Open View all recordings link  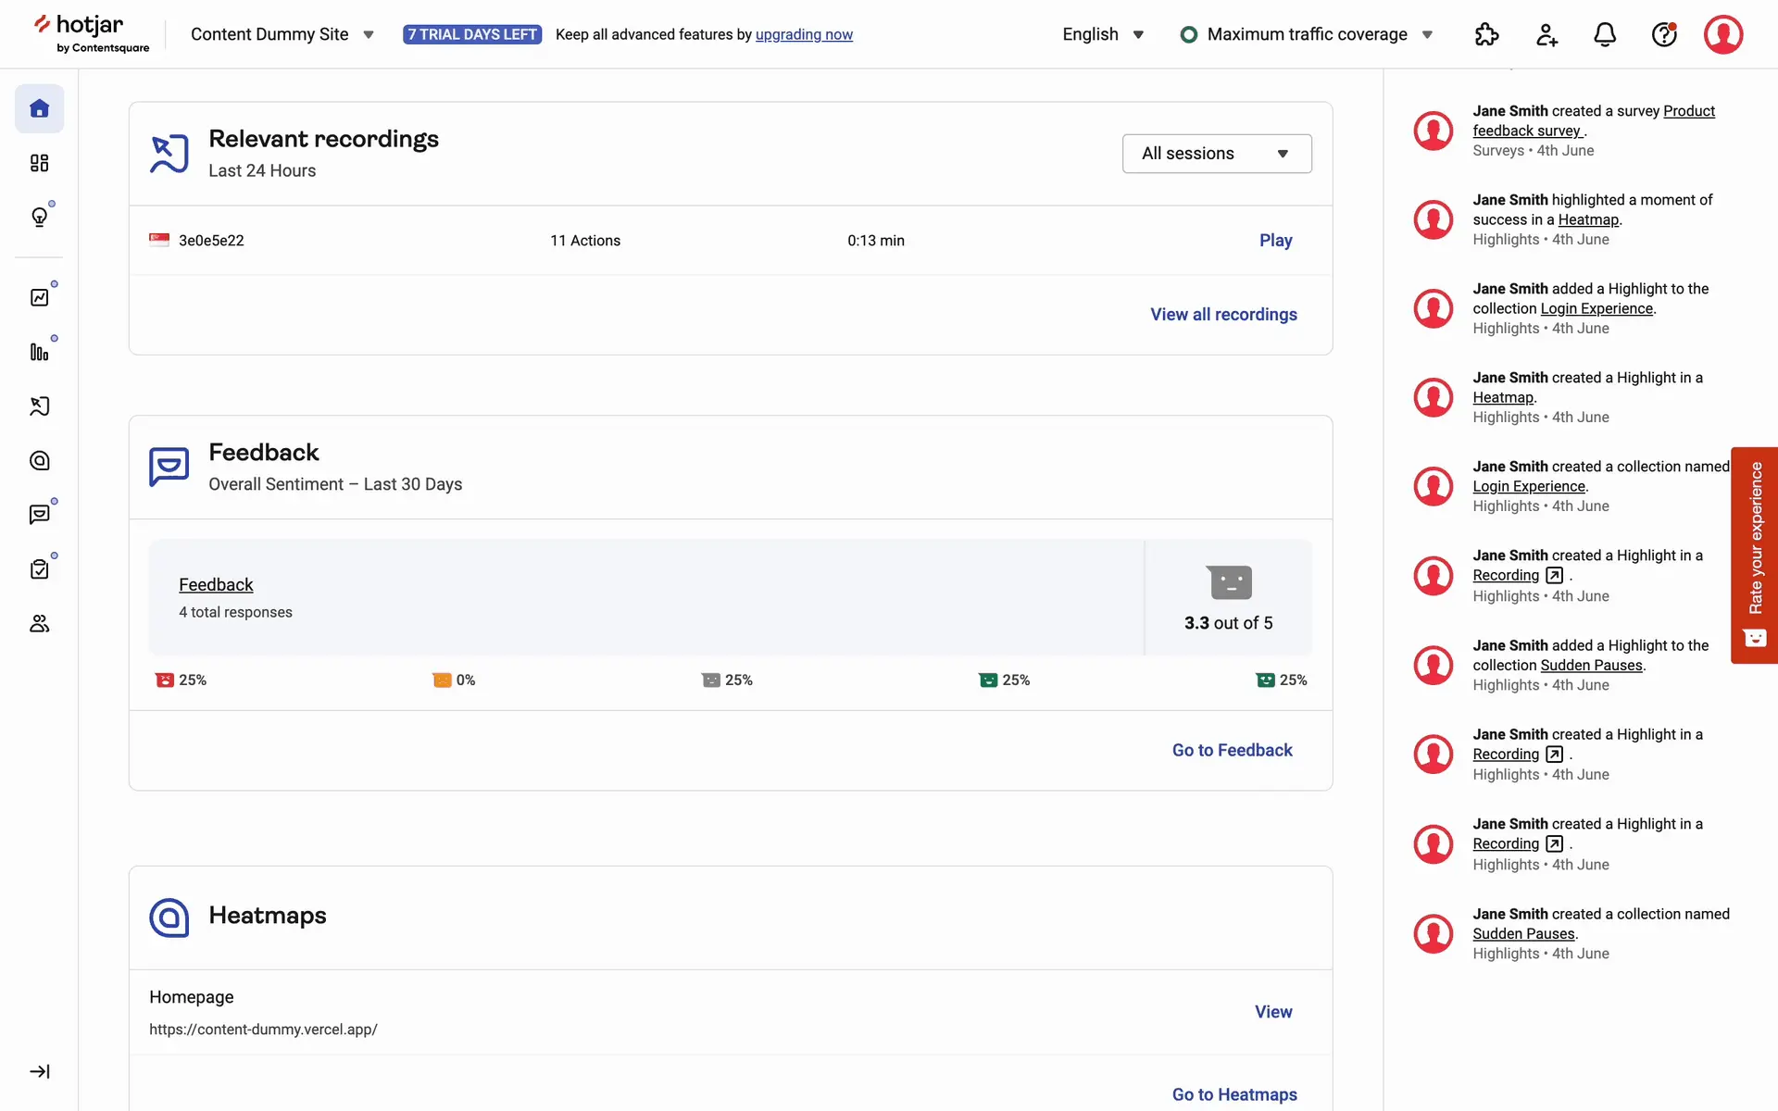(1223, 315)
